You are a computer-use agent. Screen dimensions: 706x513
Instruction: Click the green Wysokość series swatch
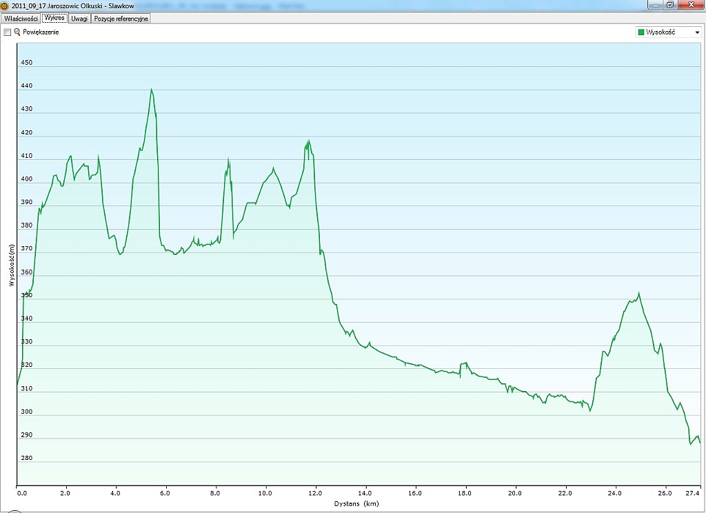(x=641, y=32)
